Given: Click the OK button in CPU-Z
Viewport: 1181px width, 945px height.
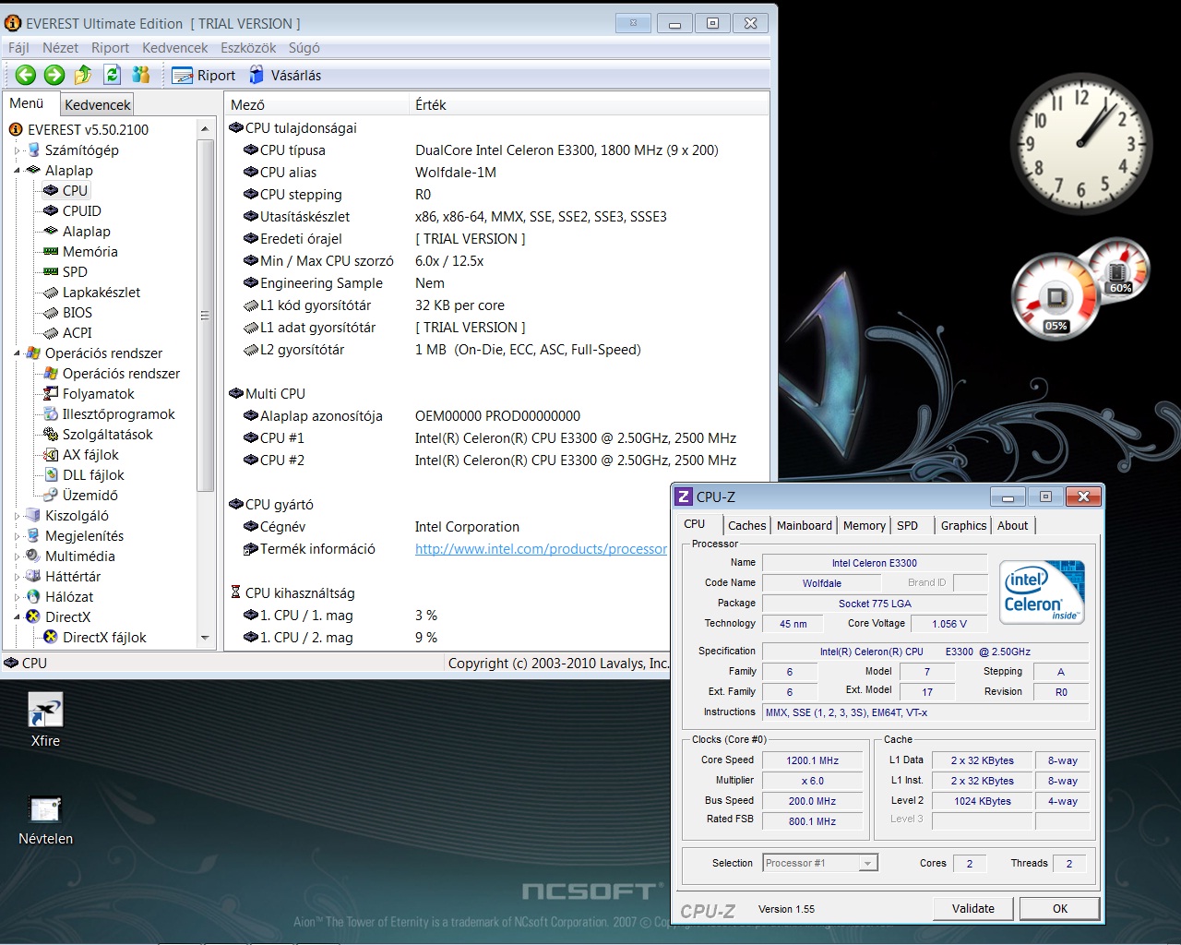Looking at the screenshot, I should point(1060,909).
